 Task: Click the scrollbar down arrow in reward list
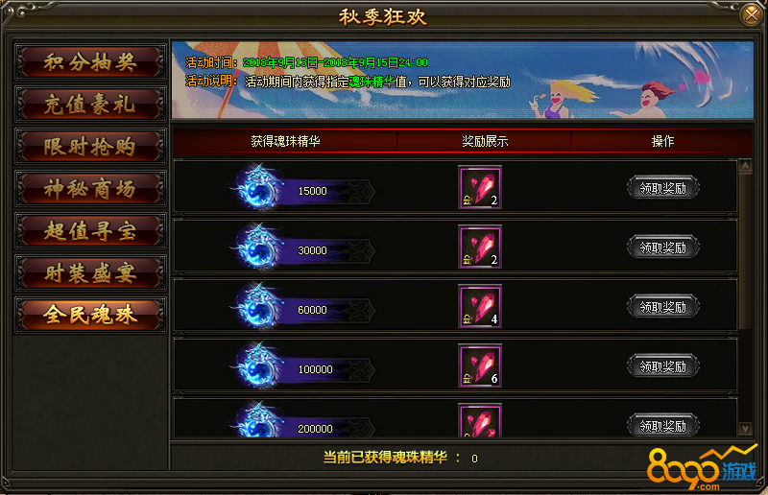coord(745,429)
